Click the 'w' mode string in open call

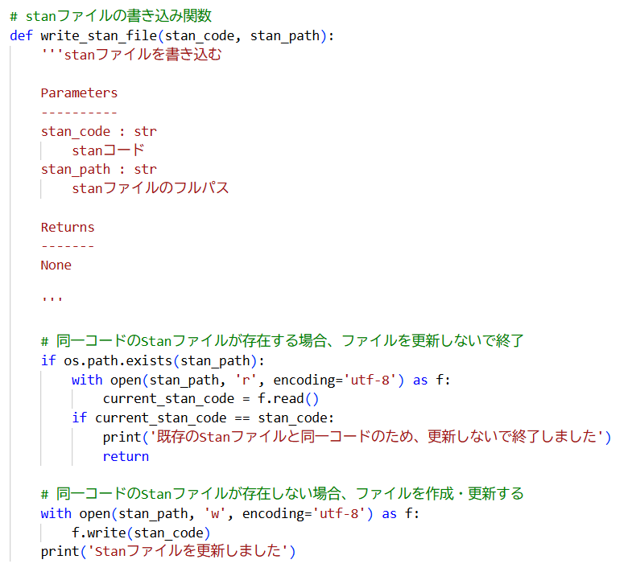(215, 513)
